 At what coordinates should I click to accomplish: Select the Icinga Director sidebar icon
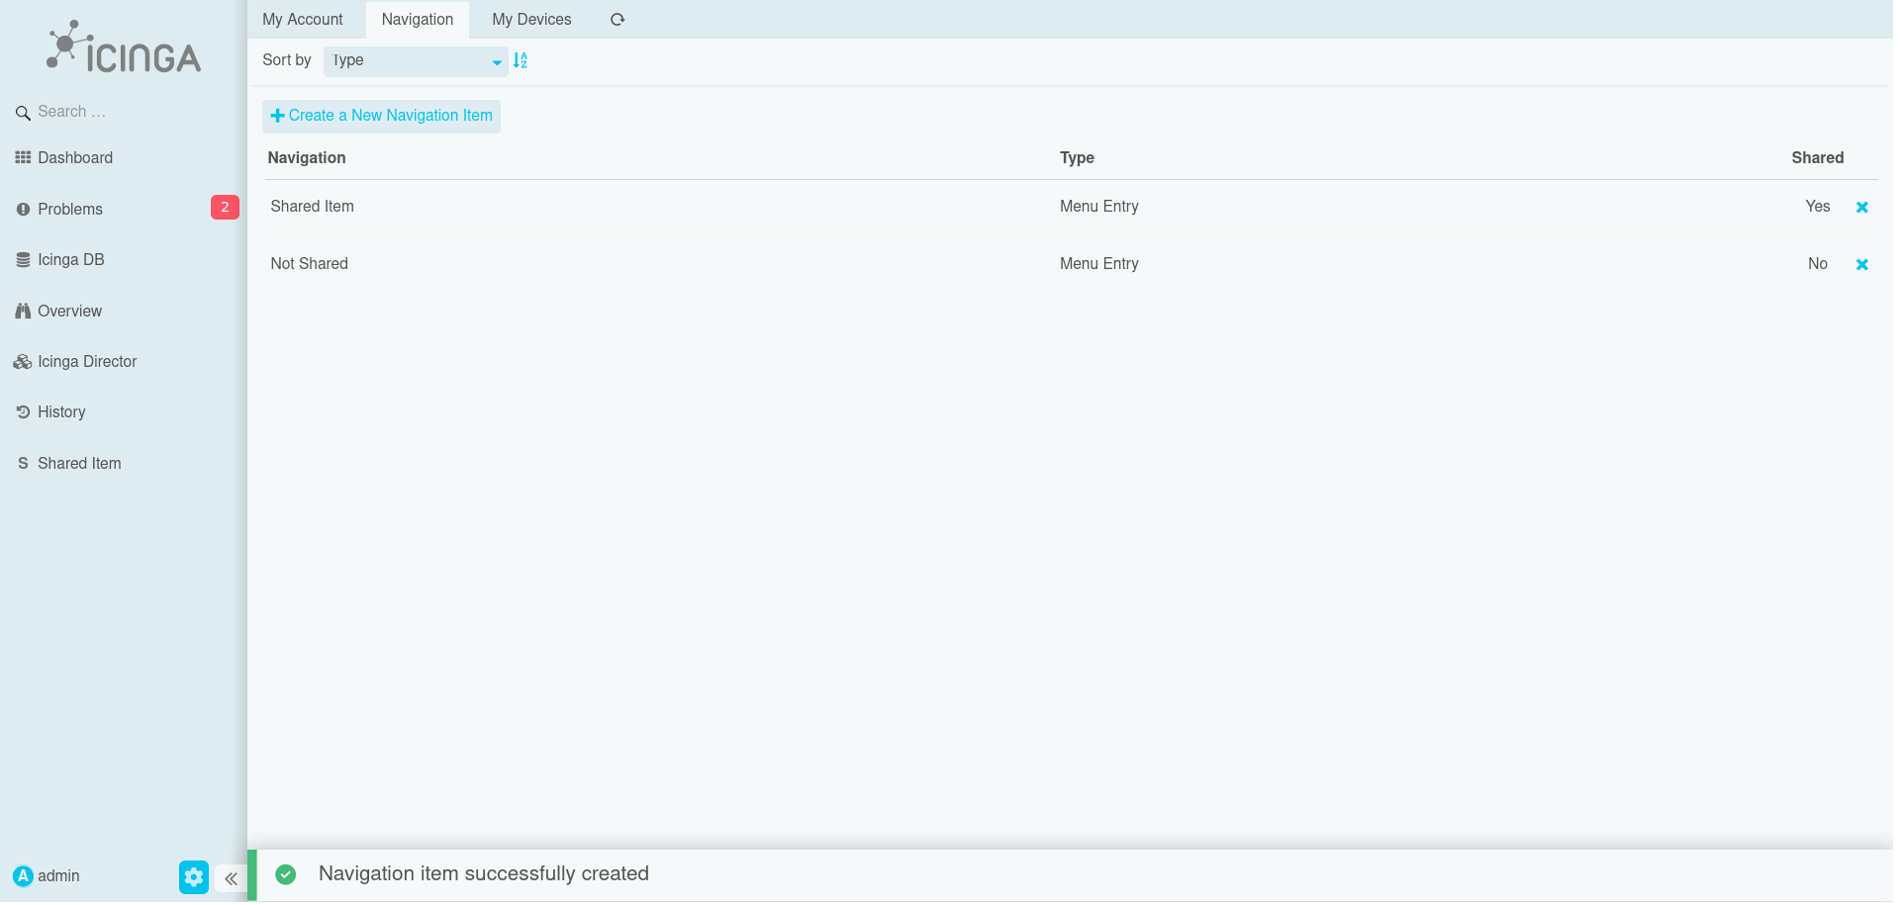(x=87, y=361)
